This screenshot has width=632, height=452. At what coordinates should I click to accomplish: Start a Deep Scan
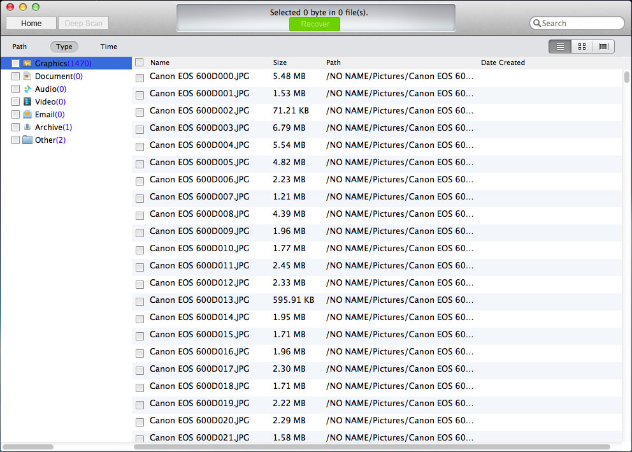point(83,24)
